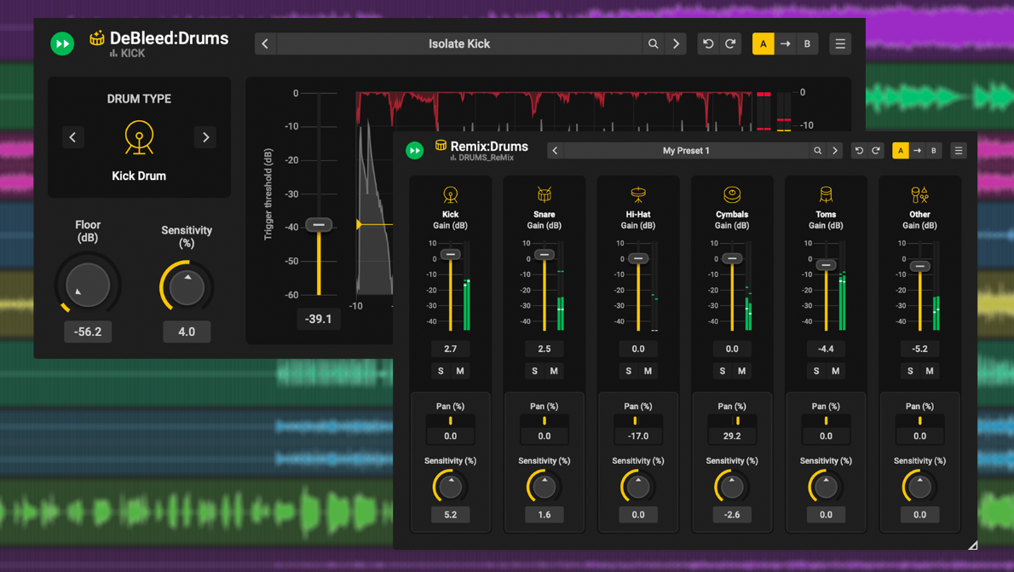1014x572 pixels.
Task: Mute the Kick channel
Action: pyautogui.click(x=460, y=371)
